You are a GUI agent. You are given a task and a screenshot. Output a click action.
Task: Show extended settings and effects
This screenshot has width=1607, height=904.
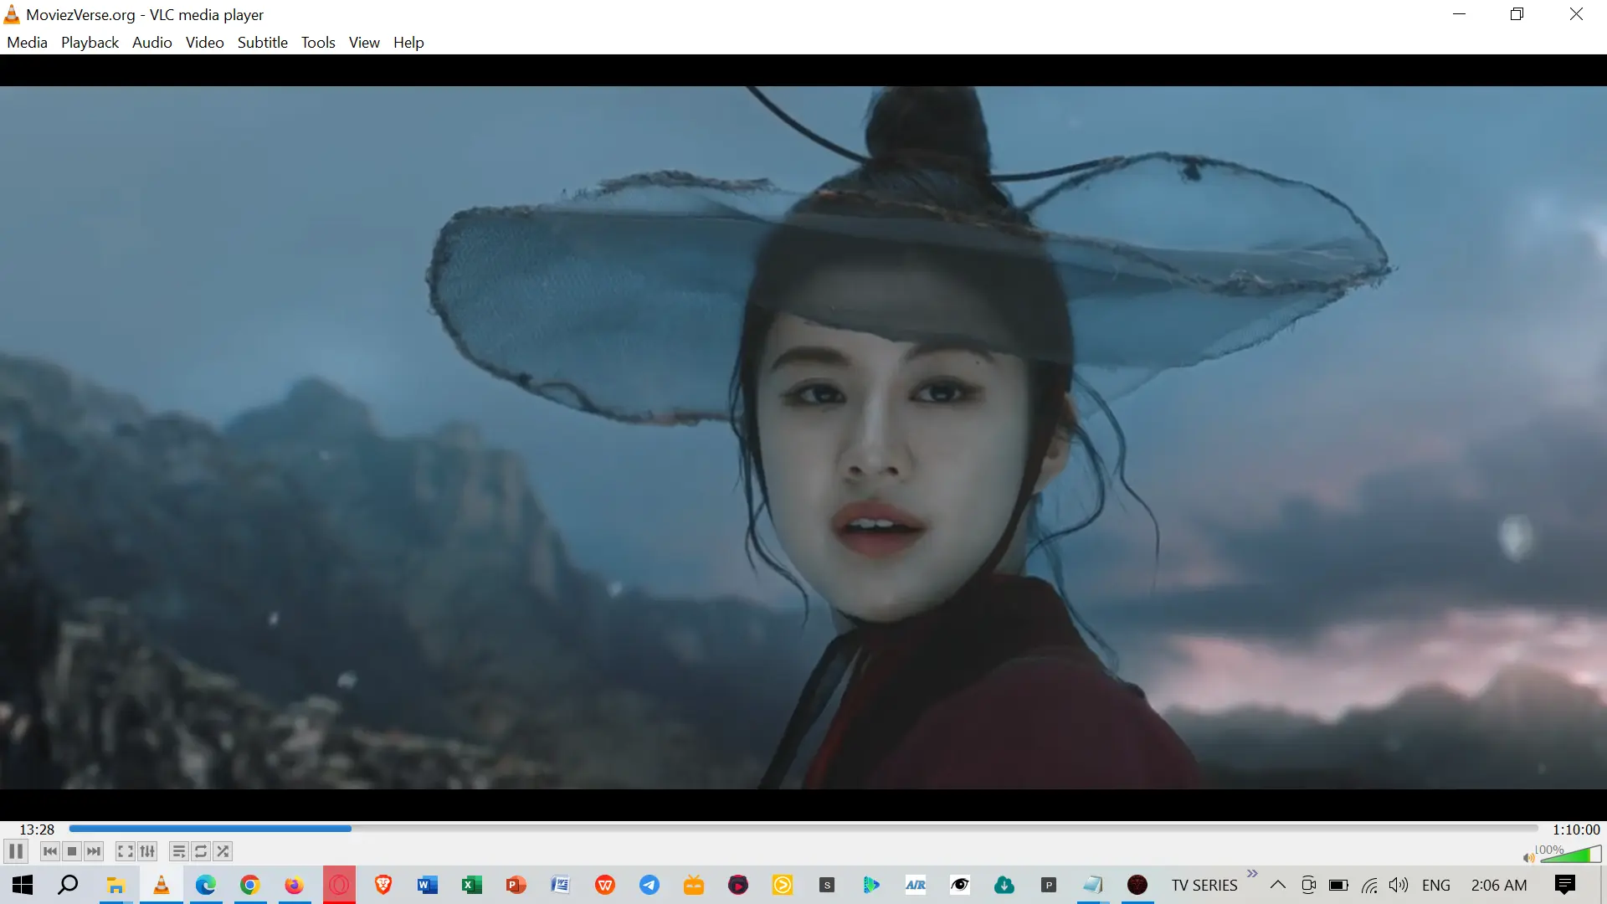tap(147, 851)
